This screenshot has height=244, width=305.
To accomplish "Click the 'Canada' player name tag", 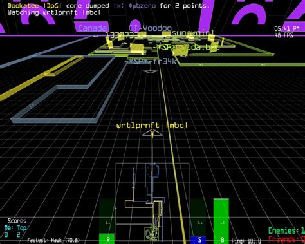I will (93, 28).
